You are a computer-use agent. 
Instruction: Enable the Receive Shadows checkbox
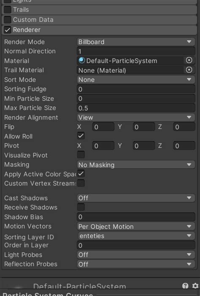[81, 207]
